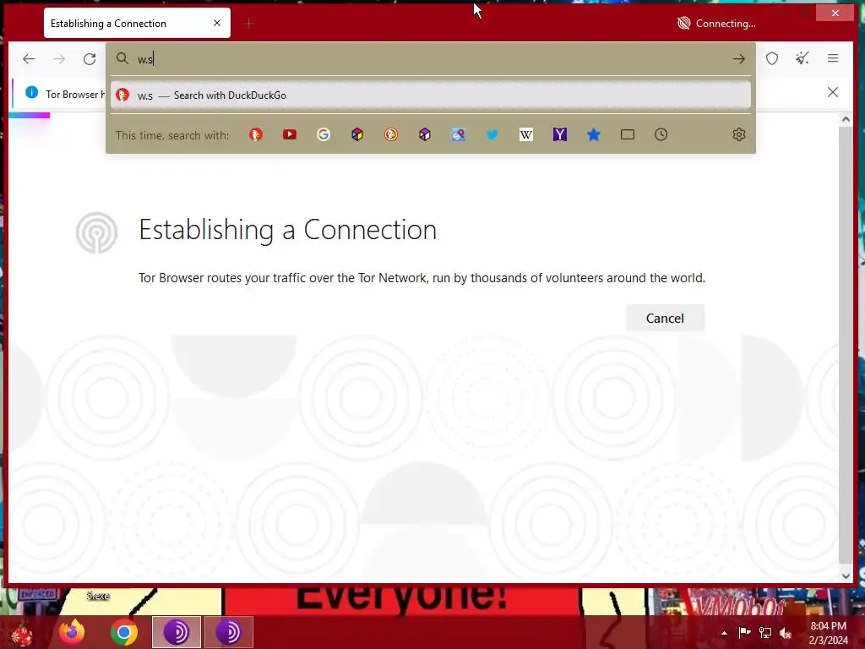Image resolution: width=865 pixels, height=649 pixels.
Task: Choose the first red DuckDuckGo search icon
Action: coord(256,134)
